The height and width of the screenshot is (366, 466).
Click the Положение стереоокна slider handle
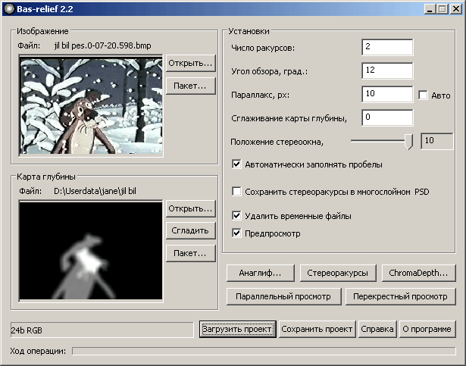tap(409, 142)
